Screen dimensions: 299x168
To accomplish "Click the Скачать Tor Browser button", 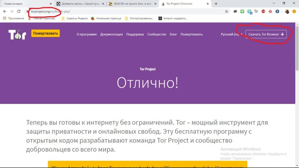I will pyautogui.click(x=266, y=34).
